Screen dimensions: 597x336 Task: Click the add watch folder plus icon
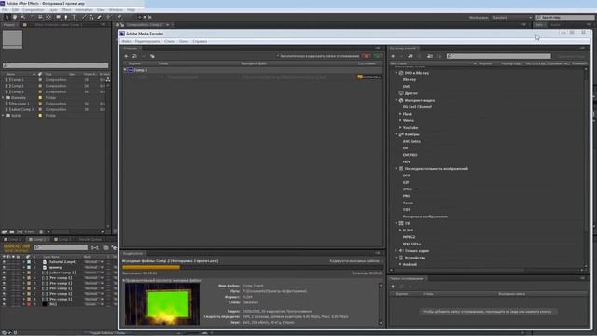coord(393,287)
